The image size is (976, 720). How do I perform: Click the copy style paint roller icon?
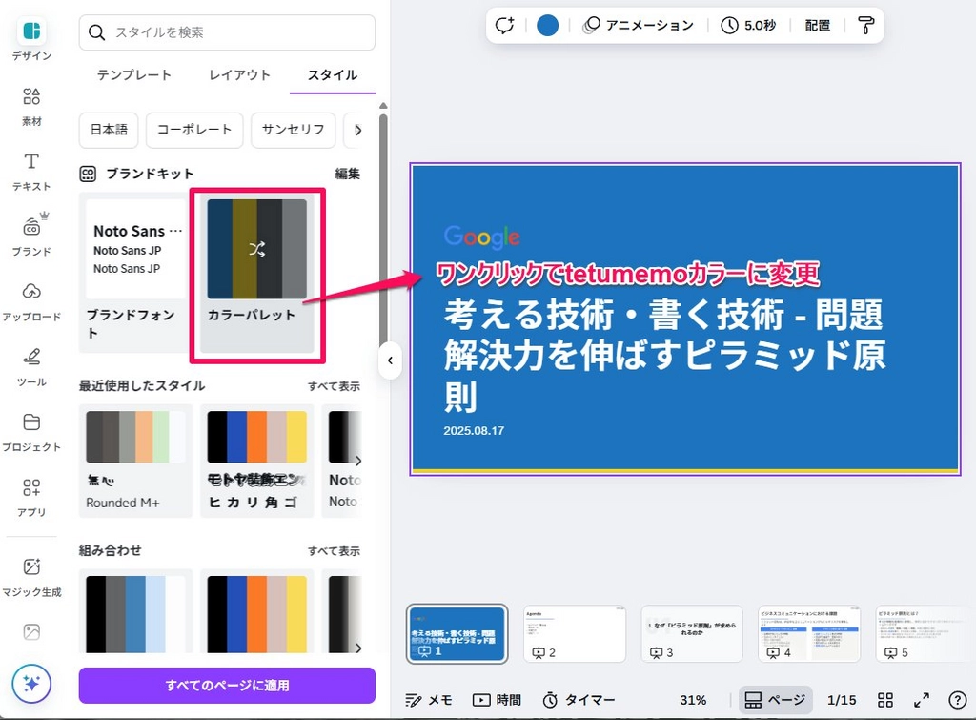pos(865,26)
